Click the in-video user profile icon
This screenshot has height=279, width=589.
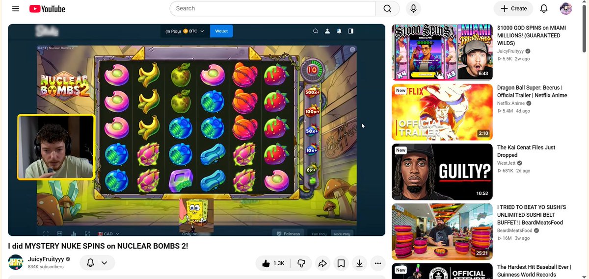point(327,31)
